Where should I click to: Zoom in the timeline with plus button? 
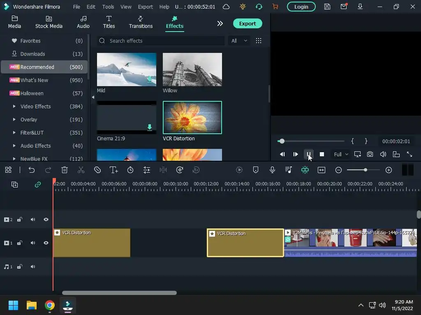(x=389, y=170)
